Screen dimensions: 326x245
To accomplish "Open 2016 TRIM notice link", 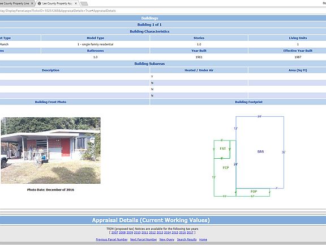I will click(182, 233).
